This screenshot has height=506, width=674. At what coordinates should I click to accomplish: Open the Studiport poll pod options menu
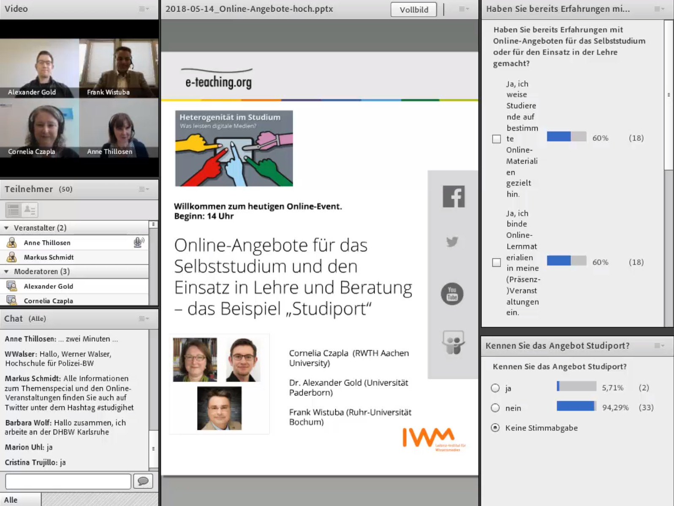659,346
